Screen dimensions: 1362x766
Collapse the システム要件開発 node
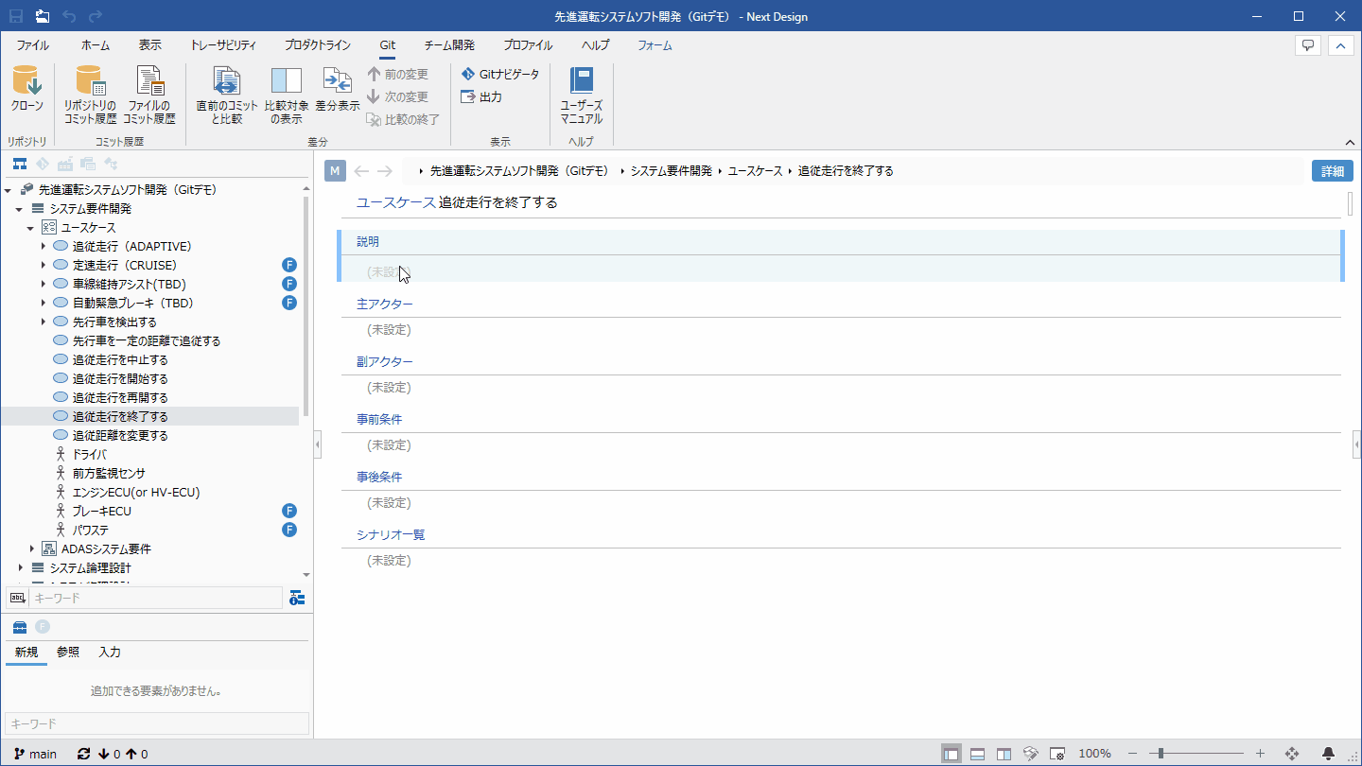(19, 208)
